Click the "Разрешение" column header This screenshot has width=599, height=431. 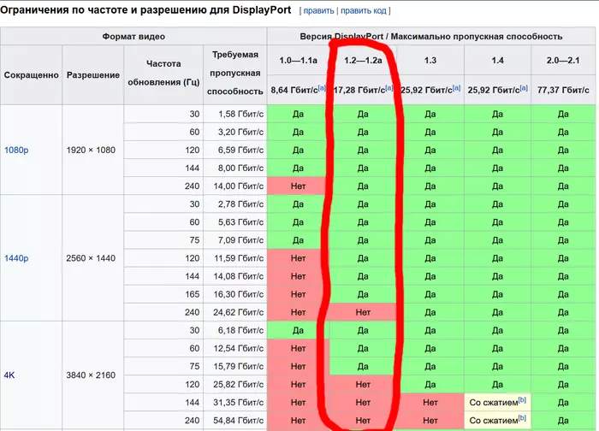93,74
